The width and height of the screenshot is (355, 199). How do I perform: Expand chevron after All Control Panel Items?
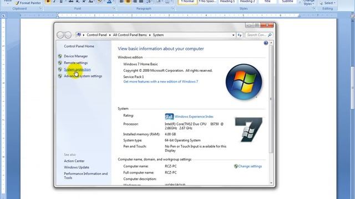point(150,35)
